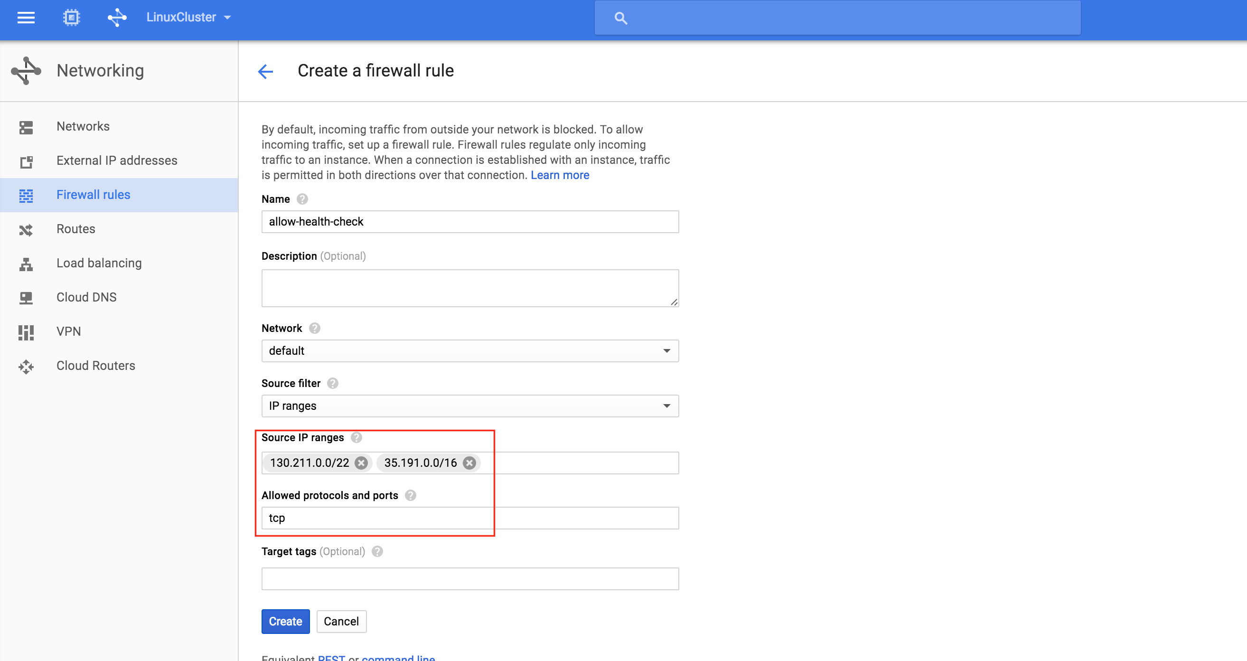Click the Name help question icon
Screen dimensions: 1247x661
coord(302,199)
